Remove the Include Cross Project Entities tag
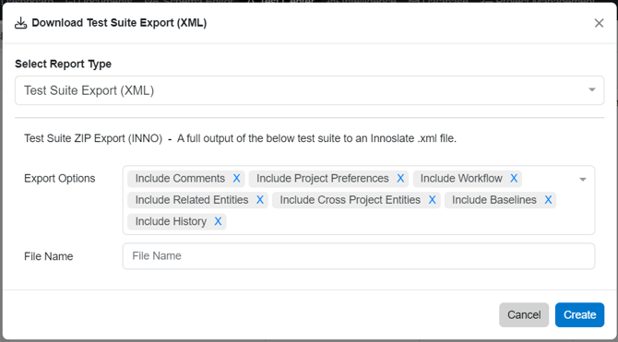 point(433,200)
